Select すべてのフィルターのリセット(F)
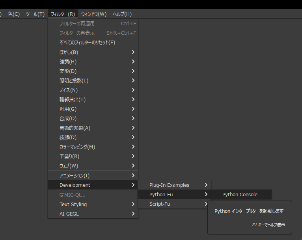This screenshot has height=240, width=302. pos(93,42)
